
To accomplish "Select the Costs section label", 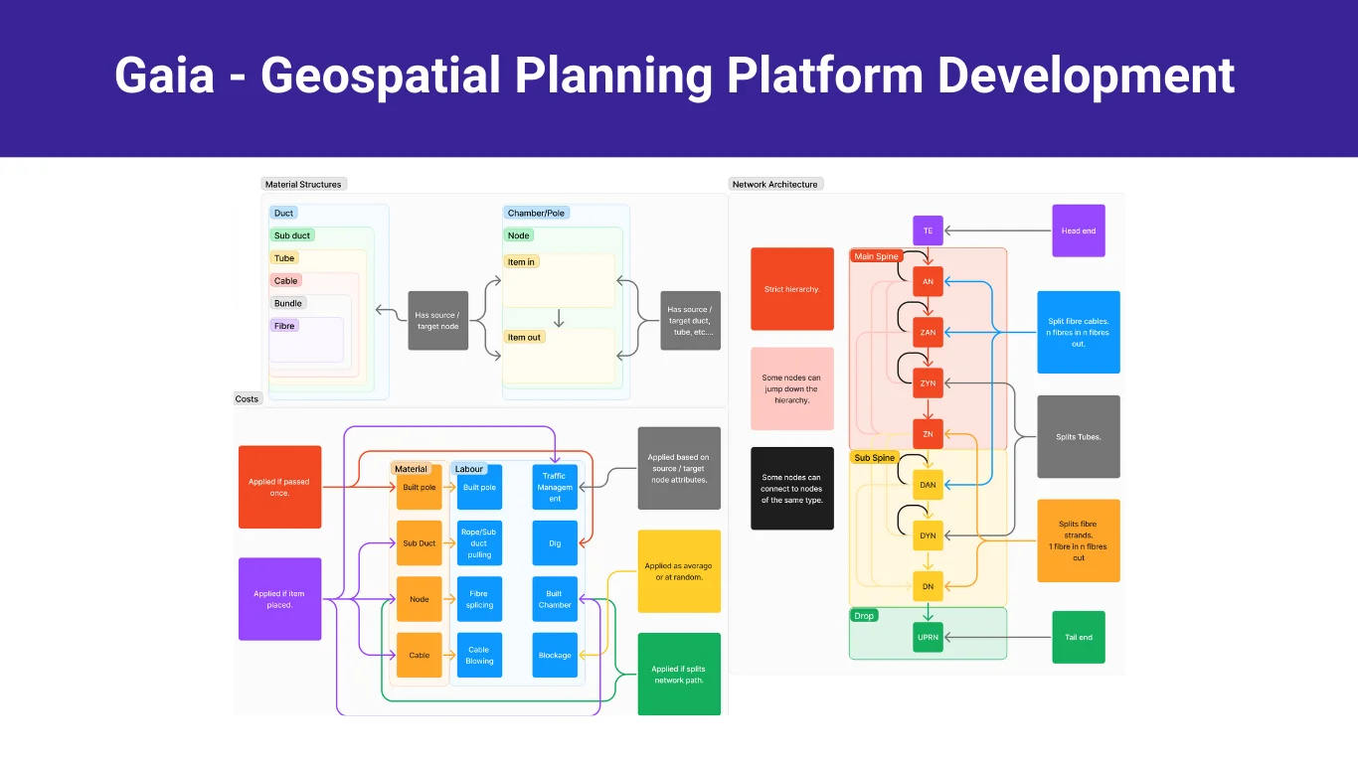I will (x=247, y=398).
